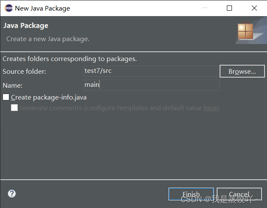The height and width of the screenshot is (208, 267).
Task: Click the Eclipse logo in title bar
Action: tap(8, 8)
